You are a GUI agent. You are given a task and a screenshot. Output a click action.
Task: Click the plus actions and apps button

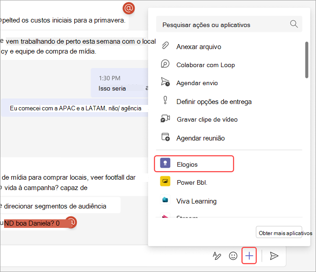point(249,256)
